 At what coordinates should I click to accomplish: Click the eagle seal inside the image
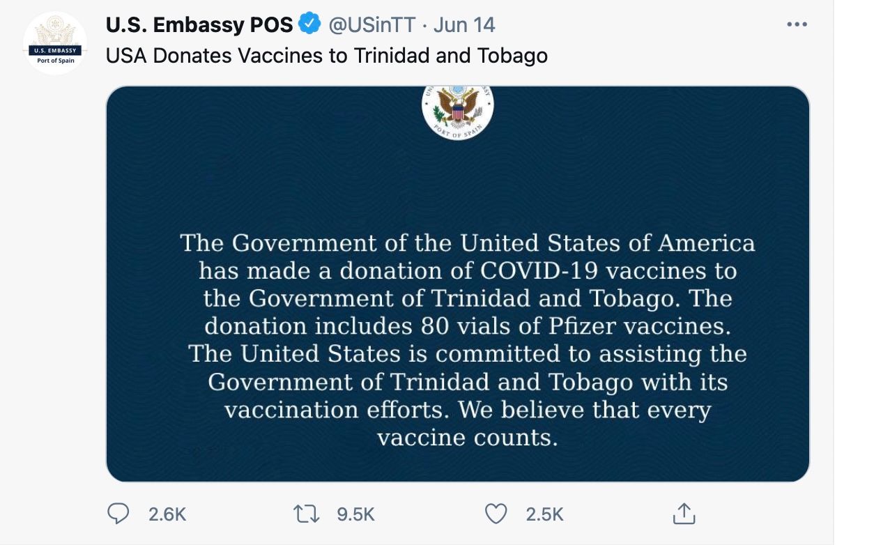[x=458, y=112]
